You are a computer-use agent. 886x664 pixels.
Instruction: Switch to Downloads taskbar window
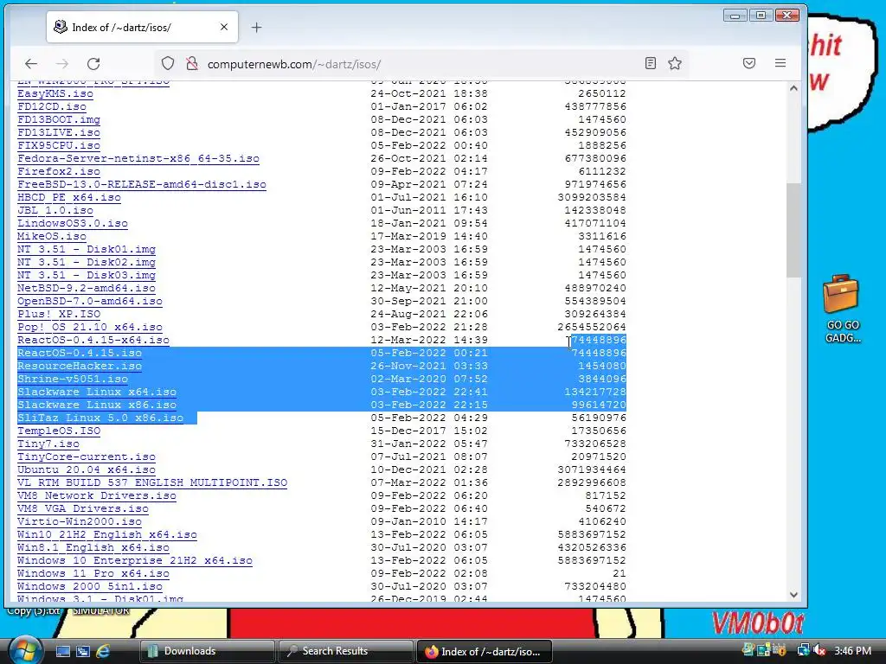208,651
